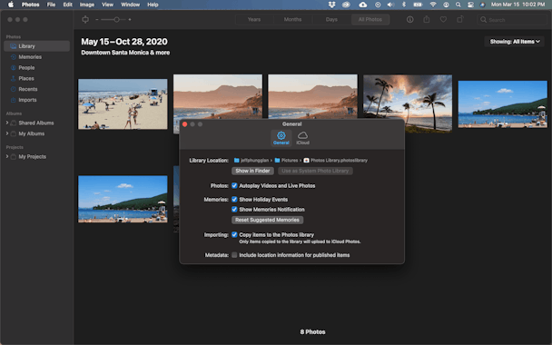Click the Share icon in the toolbar
The image size is (552, 345).
427,19
